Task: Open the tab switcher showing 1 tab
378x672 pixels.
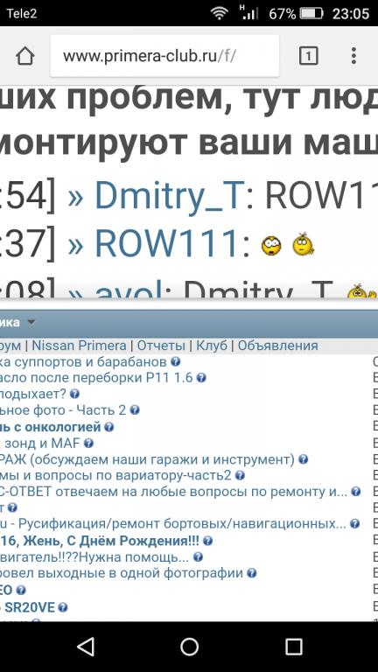Action: [x=308, y=56]
